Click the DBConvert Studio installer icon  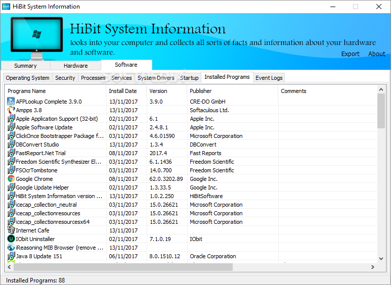click(x=11, y=144)
